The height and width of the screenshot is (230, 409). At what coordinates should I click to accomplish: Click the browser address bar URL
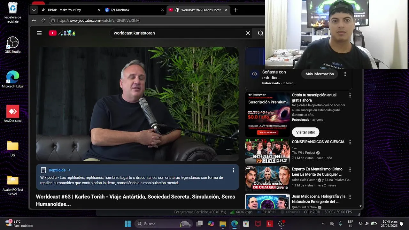(98, 20)
